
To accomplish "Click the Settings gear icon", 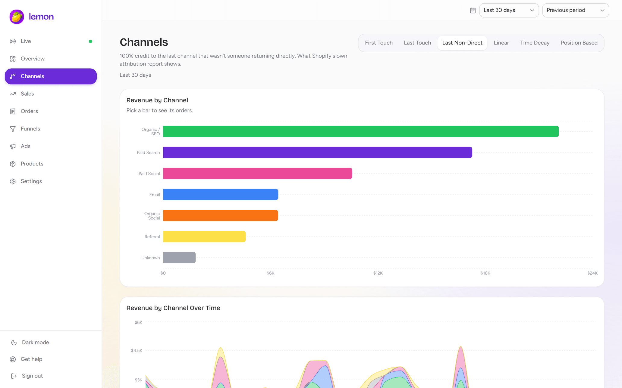I will [13, 181].
